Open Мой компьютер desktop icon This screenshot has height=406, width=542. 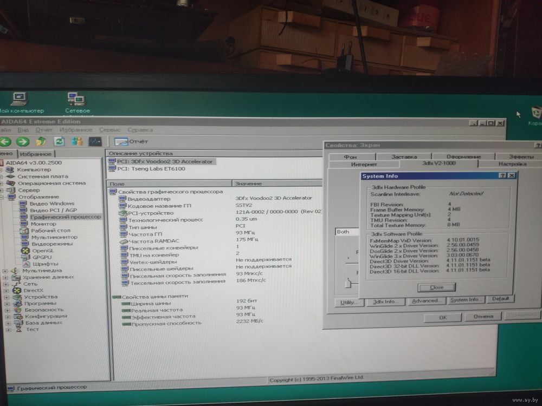(20, 103)
